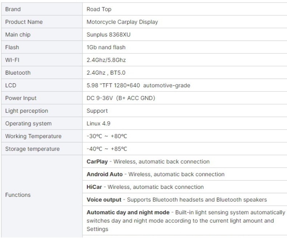Image resolution: width=287 pixels, height=238 pixels.
Task: Click the Voice output function text
Action: pyautogui.click(x=104, y=199)
